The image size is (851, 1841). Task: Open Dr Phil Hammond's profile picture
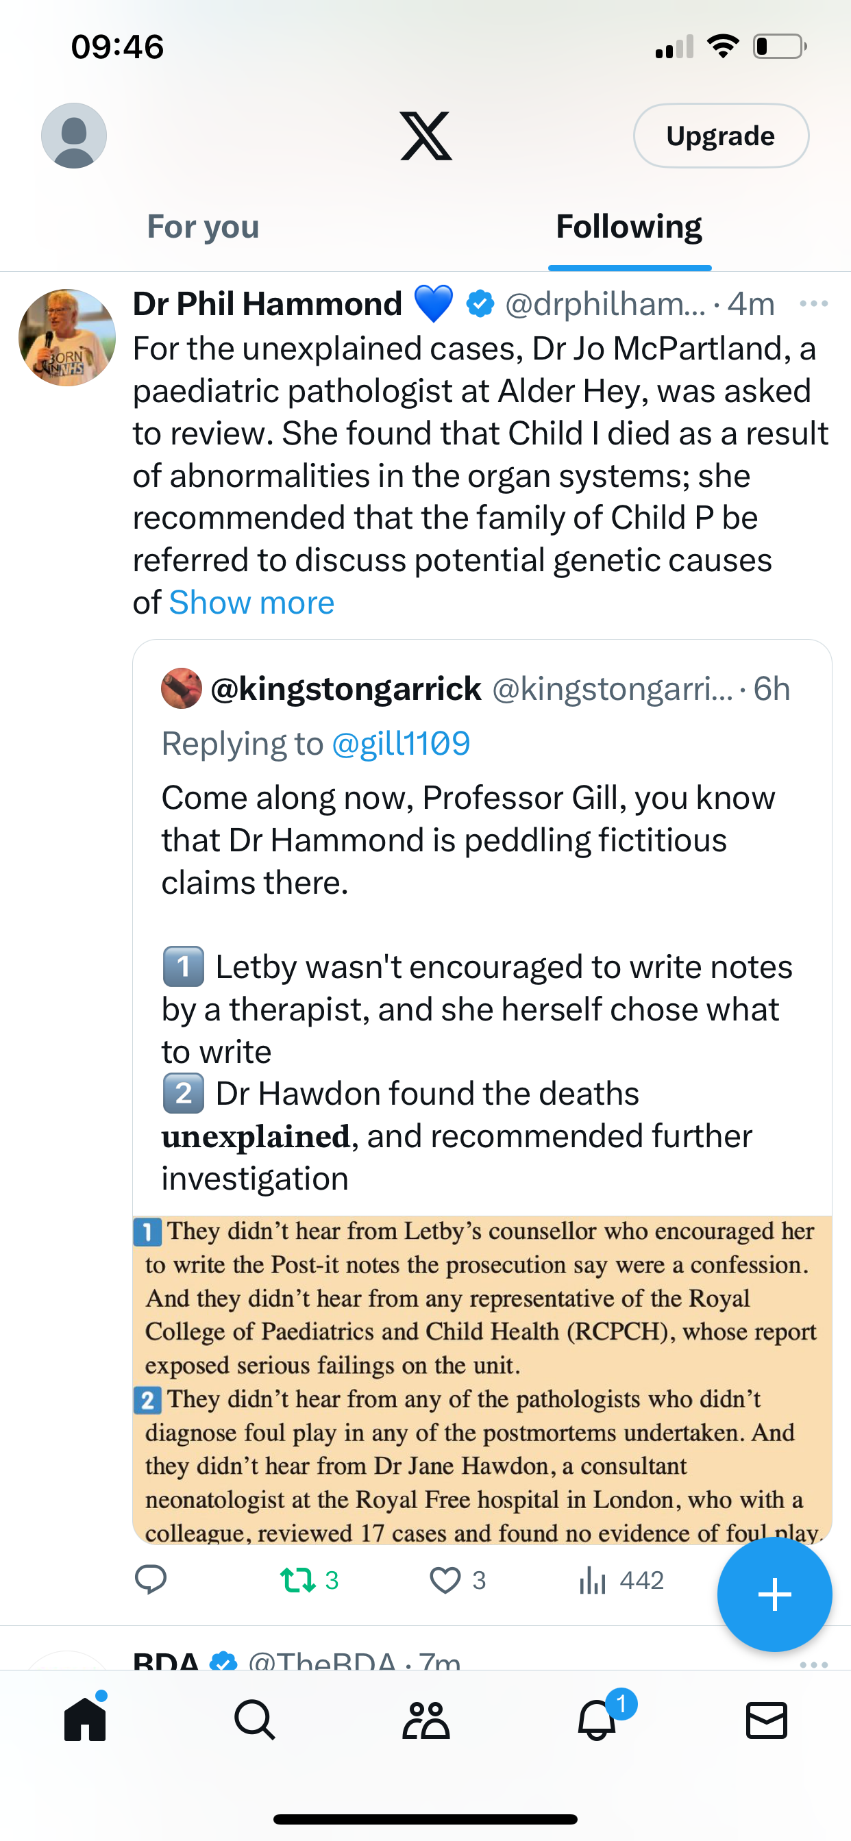[67, 338]
